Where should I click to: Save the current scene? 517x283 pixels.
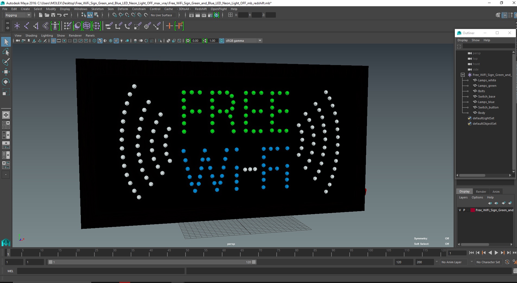point(53,15)
